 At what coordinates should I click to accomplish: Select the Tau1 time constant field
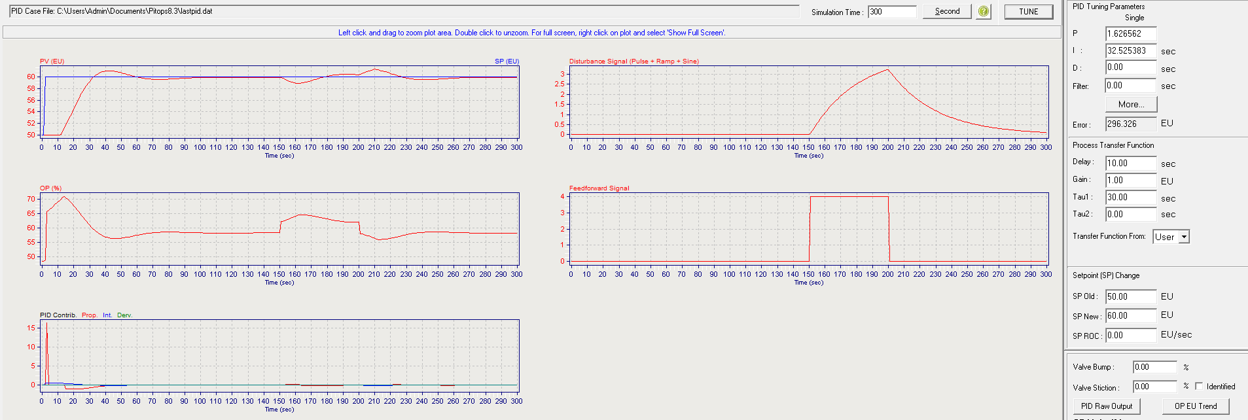point(1130,198)
